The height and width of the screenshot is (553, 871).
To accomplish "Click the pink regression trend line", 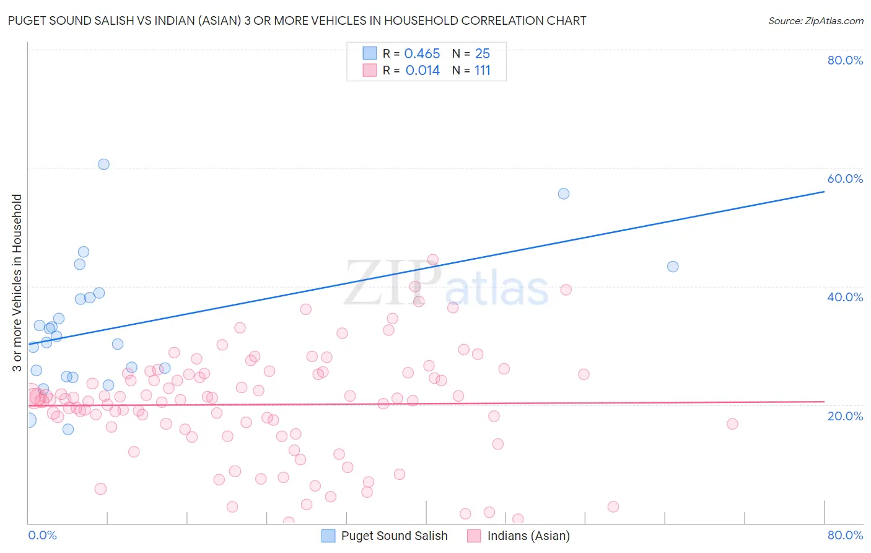I will click(x=426, y=404).
